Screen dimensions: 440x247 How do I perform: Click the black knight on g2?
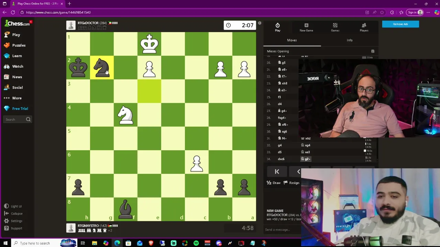[102, 68]
